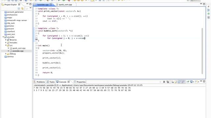Minimize the editor area
Screen dimensions: 211x118
(x=201, y=4)
